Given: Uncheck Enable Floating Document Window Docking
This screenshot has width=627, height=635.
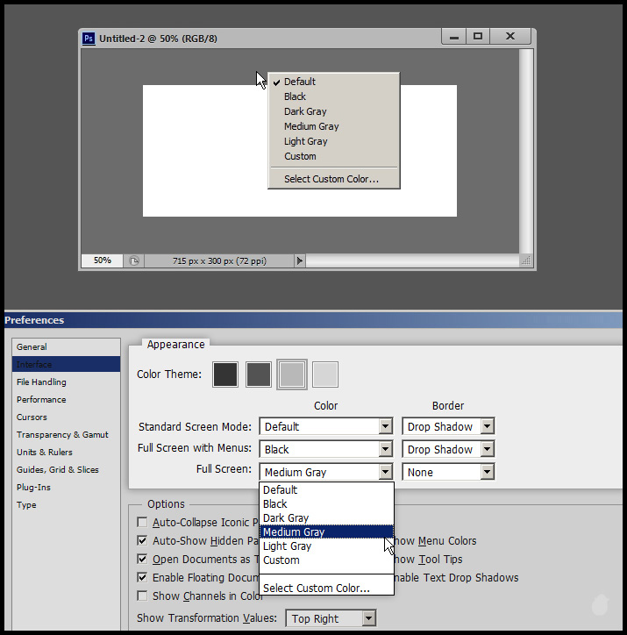Looking at the screenshot, I should click(x=143, y=578).
